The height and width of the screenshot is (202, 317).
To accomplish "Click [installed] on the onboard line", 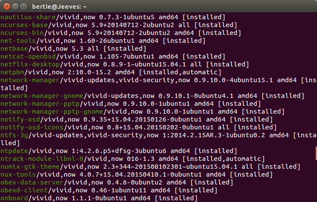I will tap(176, 198).
